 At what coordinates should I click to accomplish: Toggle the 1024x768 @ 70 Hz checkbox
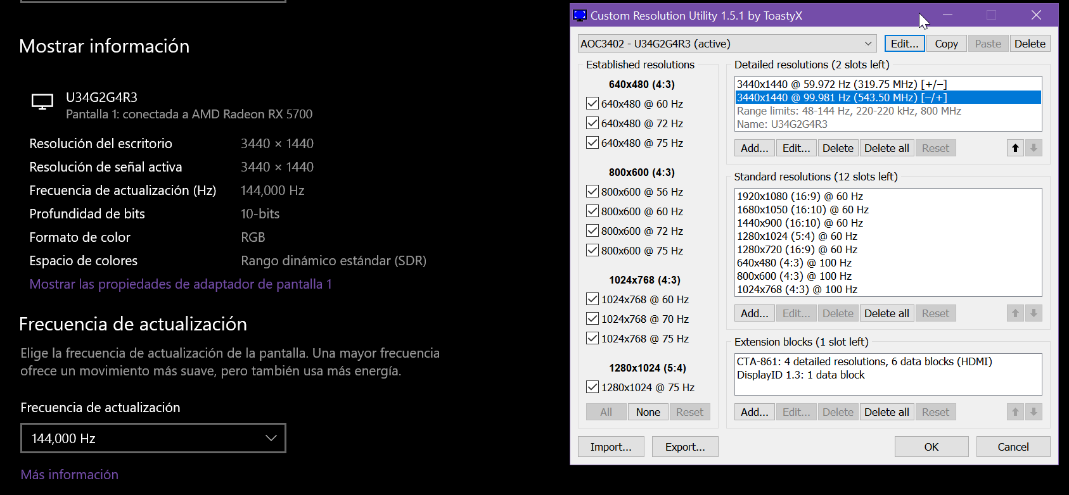click(x=592, y=319)
